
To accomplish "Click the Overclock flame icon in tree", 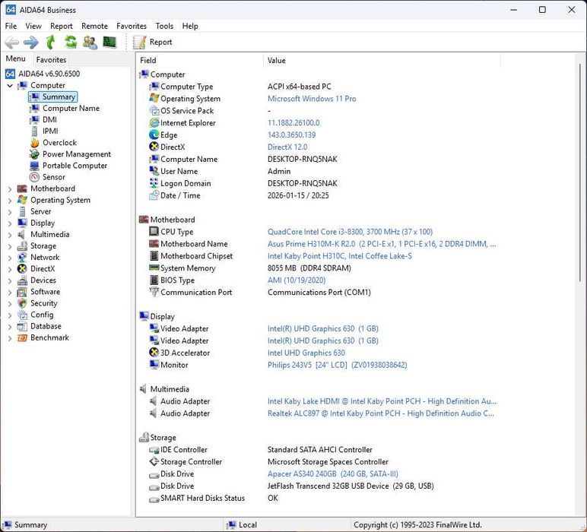I will point(34,143).
